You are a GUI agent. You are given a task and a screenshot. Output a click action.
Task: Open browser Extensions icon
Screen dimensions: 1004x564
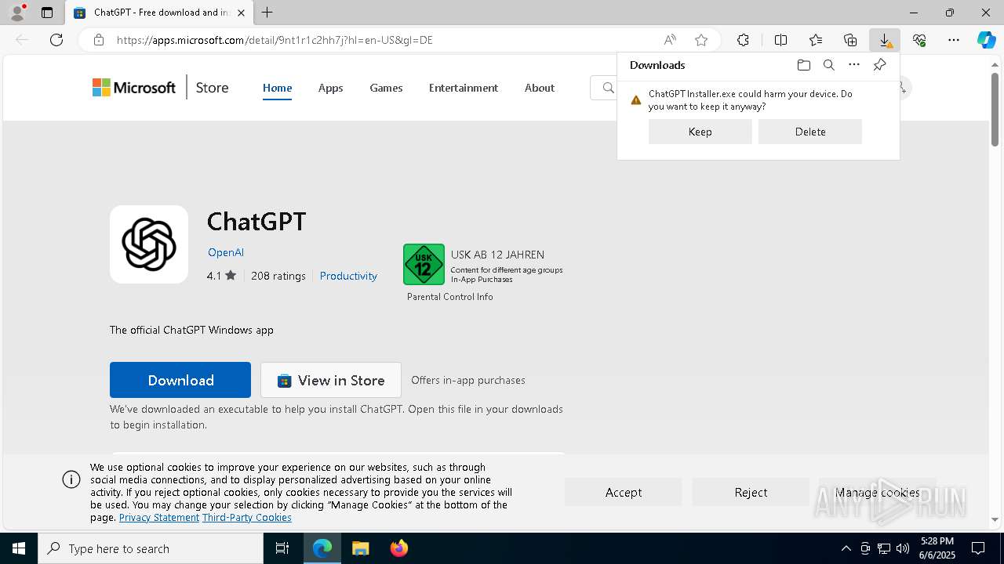(x=743, y=40)
